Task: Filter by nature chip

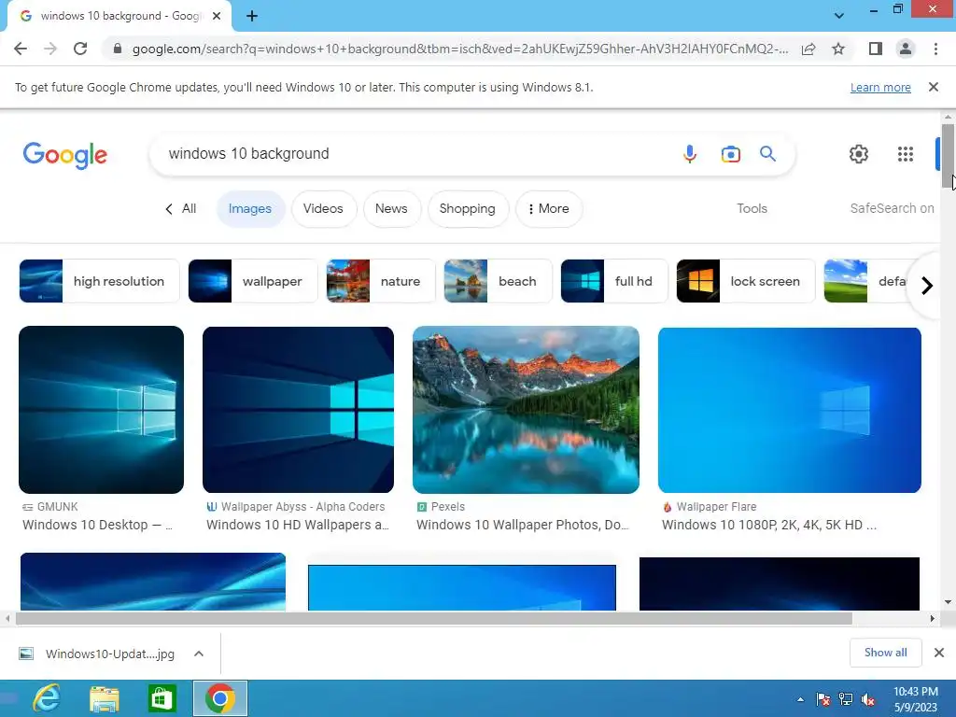Action: pyautogui.click(x=381, y=281)
